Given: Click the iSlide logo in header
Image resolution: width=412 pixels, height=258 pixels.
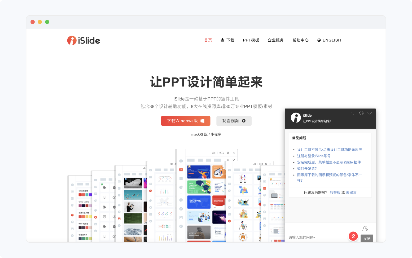Looking at the screenshot, I should pos(84,40).
